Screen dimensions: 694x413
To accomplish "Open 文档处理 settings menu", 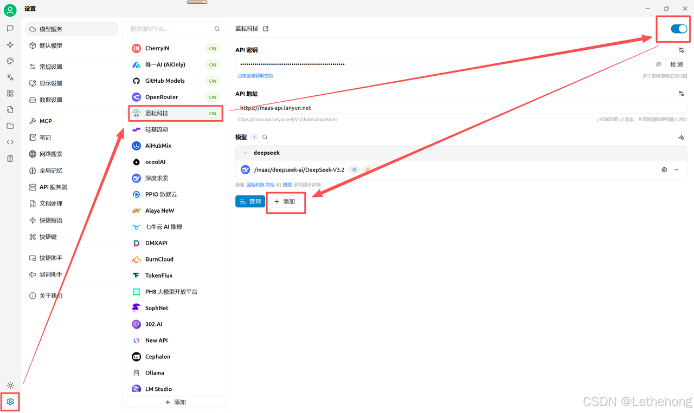I will point(71,204).
